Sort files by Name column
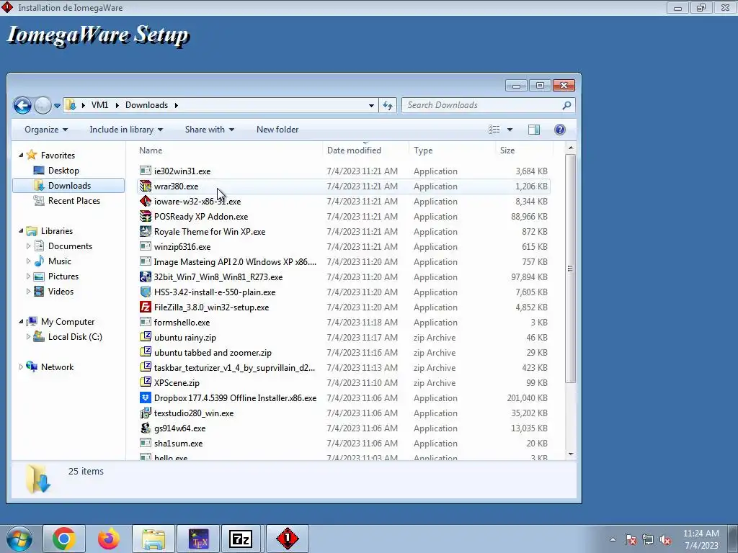The image size is (738, 553). coord(151,150)
